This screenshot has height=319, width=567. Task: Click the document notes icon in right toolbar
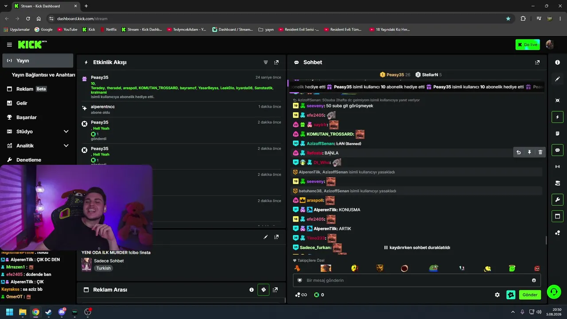[x=557, y=133]
